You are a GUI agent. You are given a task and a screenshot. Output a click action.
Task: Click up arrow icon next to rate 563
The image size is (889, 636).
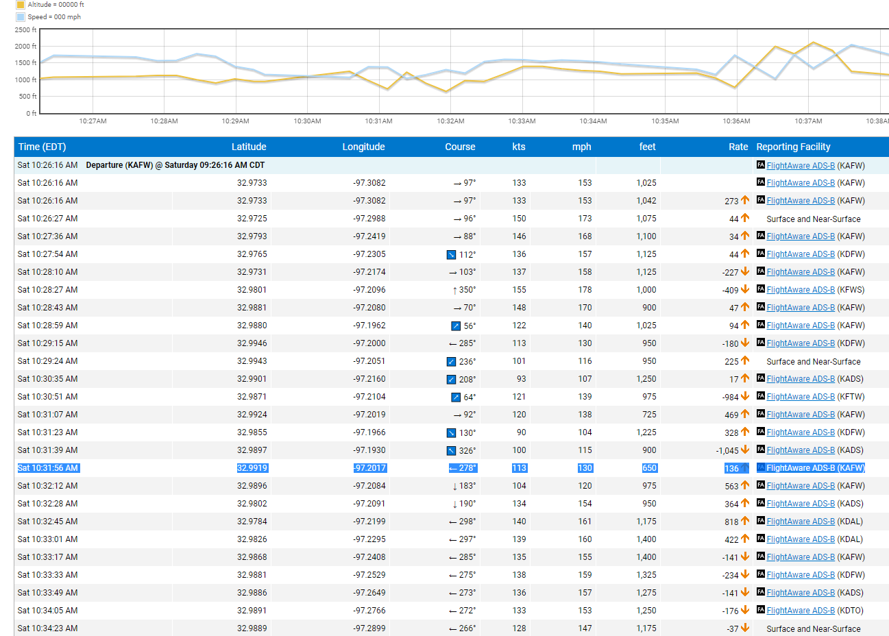point(745,485)
